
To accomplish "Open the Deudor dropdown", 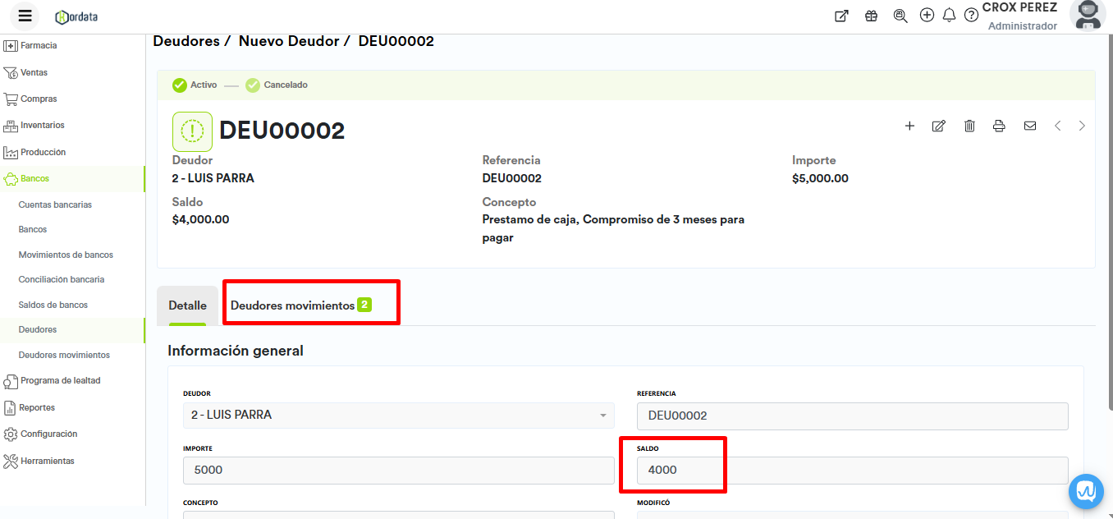I will pyautogui.click(x=398, y=416).
